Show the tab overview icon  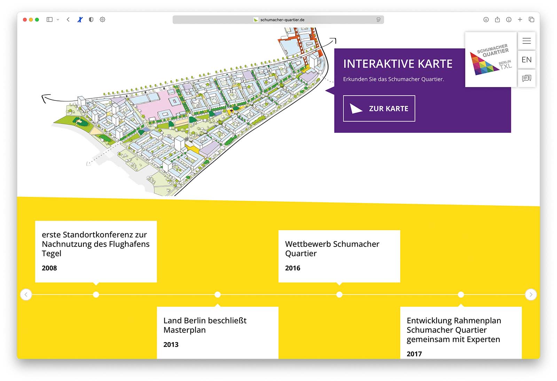531,20
